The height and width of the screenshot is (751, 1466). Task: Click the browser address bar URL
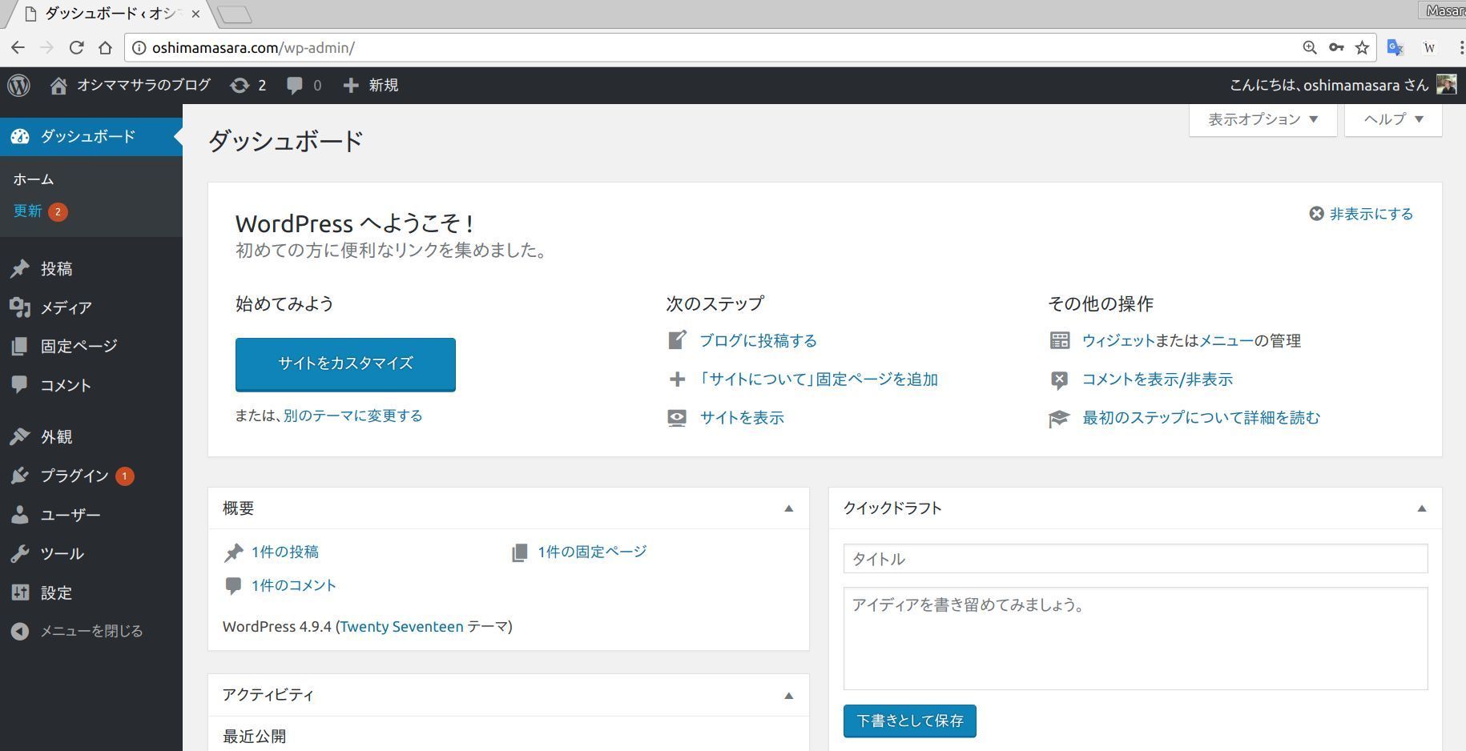coord(253,48)
